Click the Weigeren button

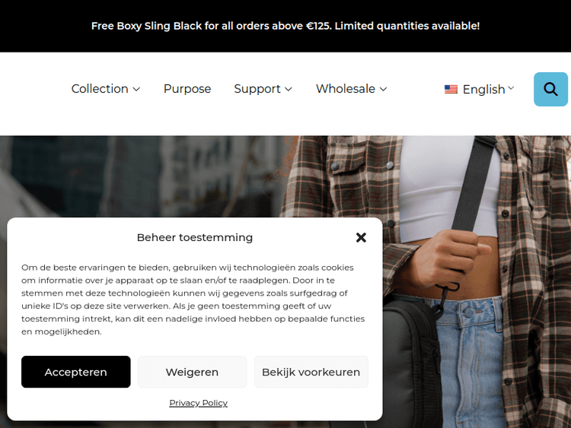tap(193, 372)
